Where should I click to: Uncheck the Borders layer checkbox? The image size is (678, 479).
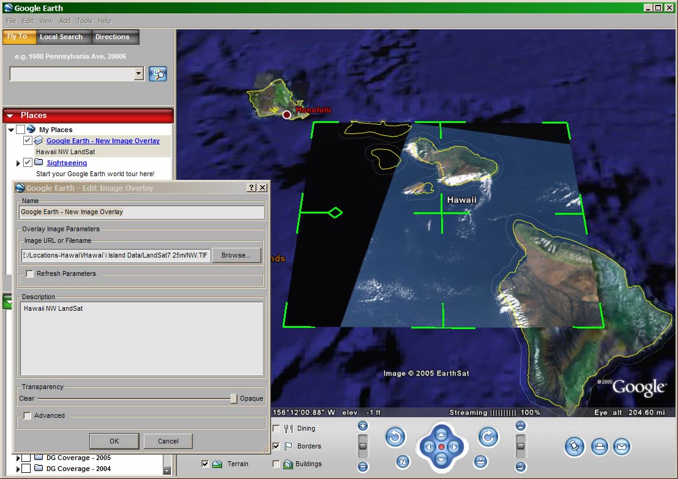point(276,446)
